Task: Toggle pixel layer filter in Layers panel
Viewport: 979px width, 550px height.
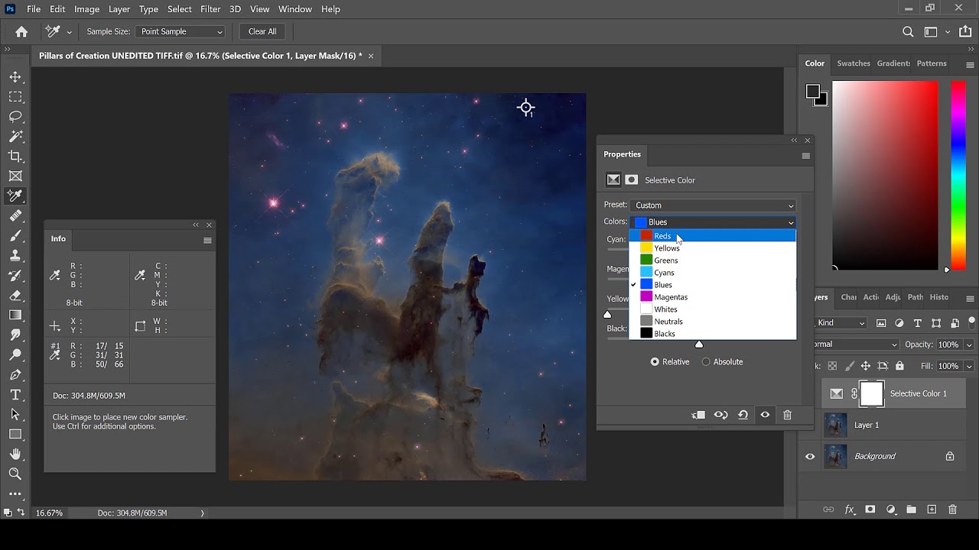Action: click(881, 323)
